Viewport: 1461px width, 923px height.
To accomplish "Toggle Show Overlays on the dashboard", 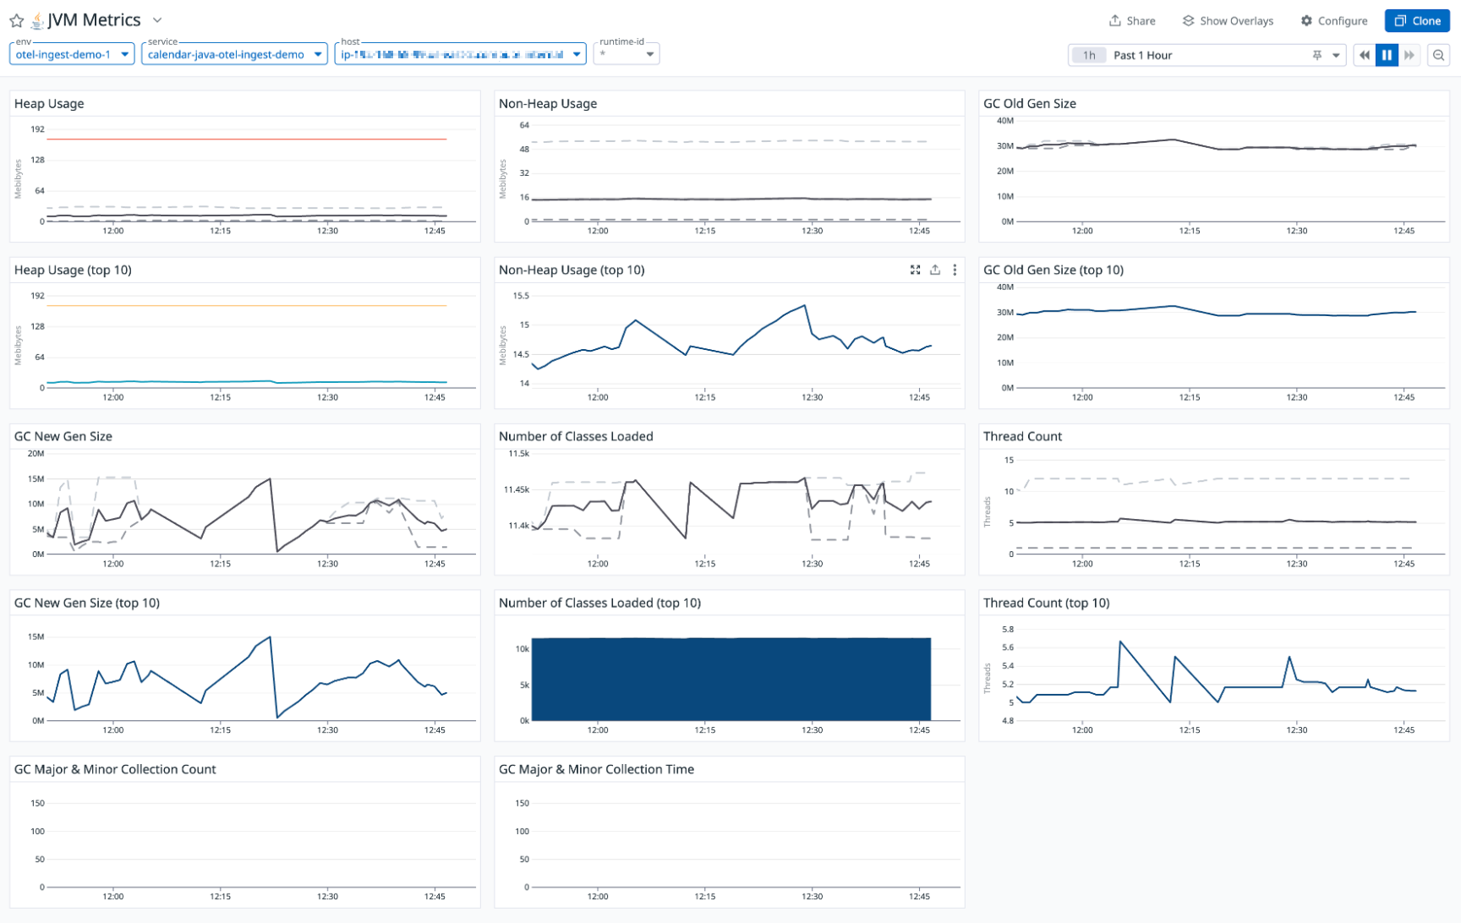I will [1228, 21].
